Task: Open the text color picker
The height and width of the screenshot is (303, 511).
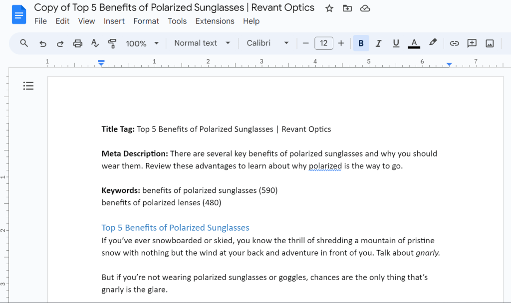Action: click(x=414, y=43)
